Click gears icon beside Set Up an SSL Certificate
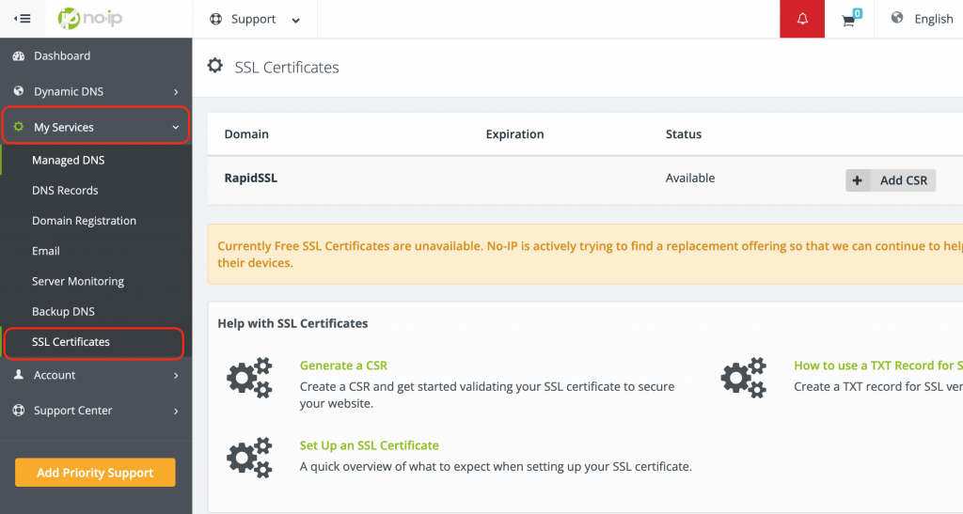 point(249,457)
